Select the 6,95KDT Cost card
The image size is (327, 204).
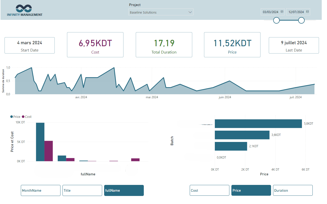coord(95,45)
